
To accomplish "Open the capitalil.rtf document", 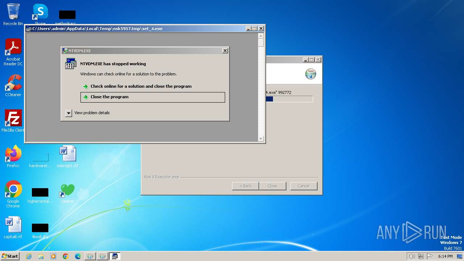I will pos(13,227).
